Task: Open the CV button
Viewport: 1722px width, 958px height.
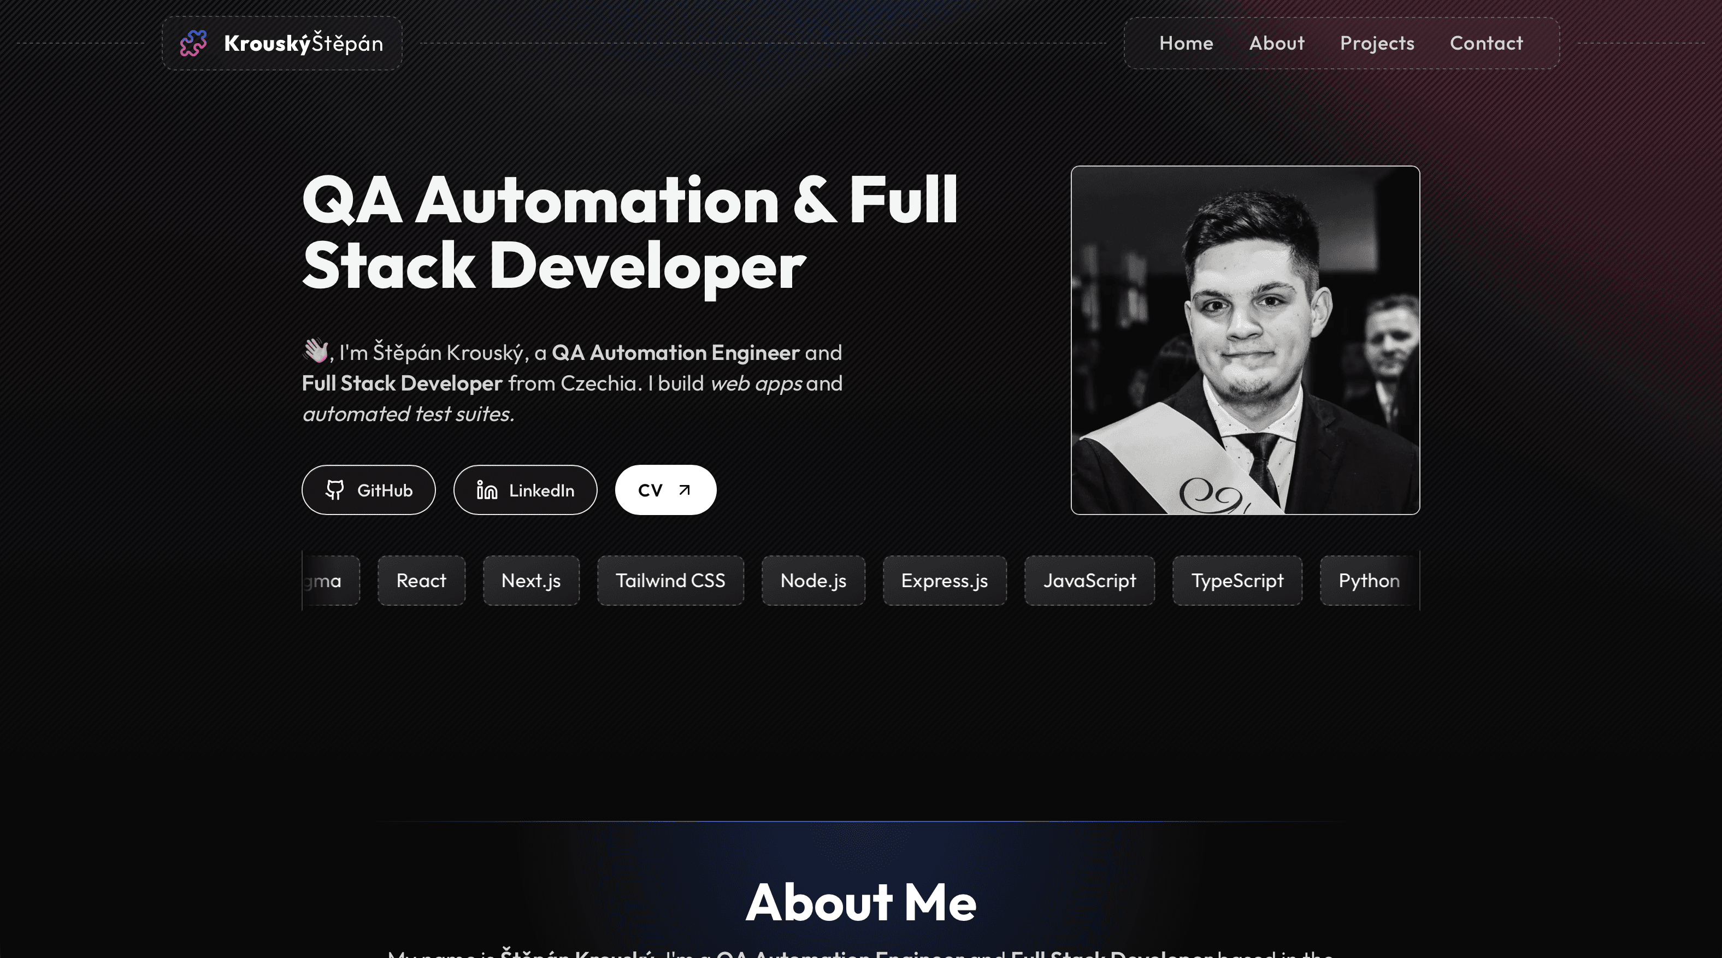Action: (665, 490)
